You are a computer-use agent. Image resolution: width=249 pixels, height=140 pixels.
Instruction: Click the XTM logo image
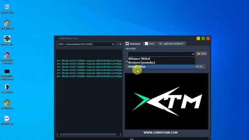pos(167,101)
